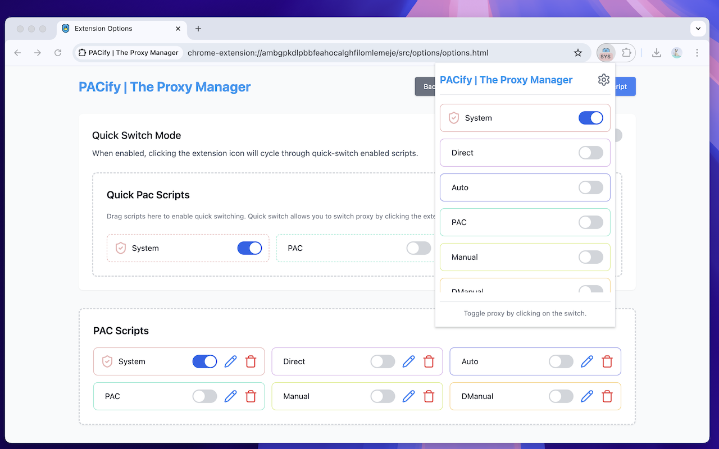The image size is (719, 449).
Task: Delete the System PAC script
Action: point(251,361)
